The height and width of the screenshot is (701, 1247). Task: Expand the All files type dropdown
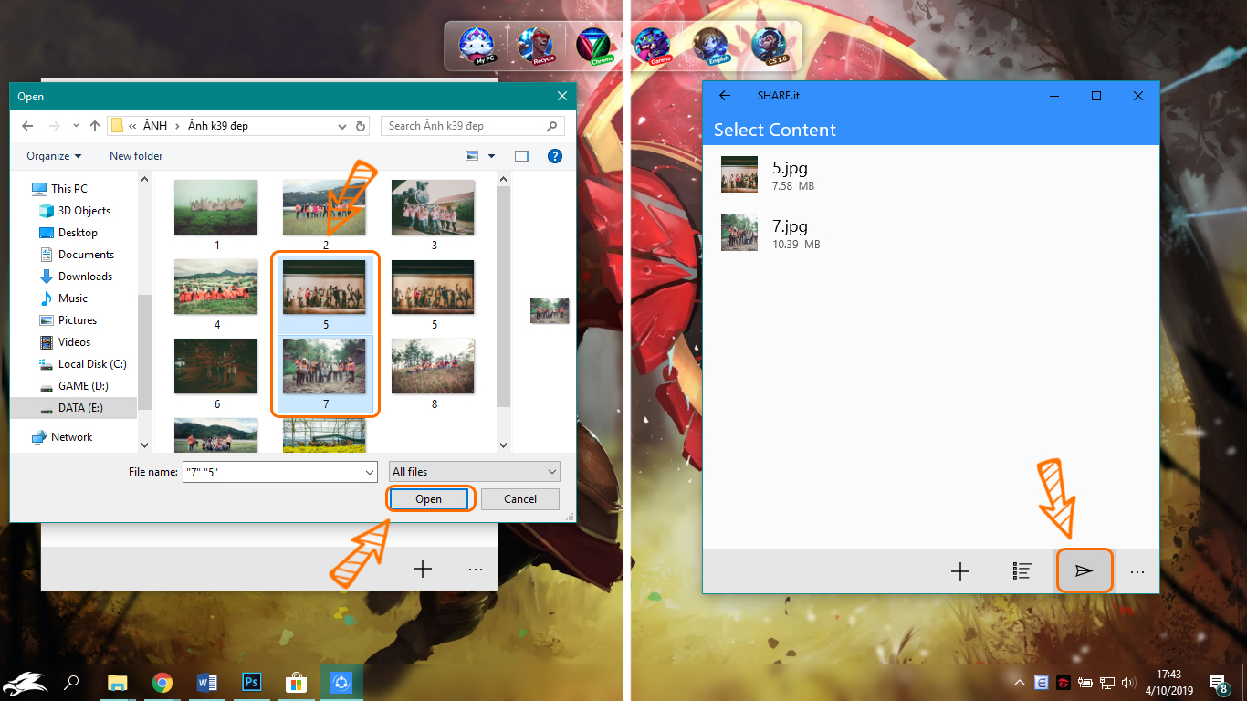tap(474, 472)
